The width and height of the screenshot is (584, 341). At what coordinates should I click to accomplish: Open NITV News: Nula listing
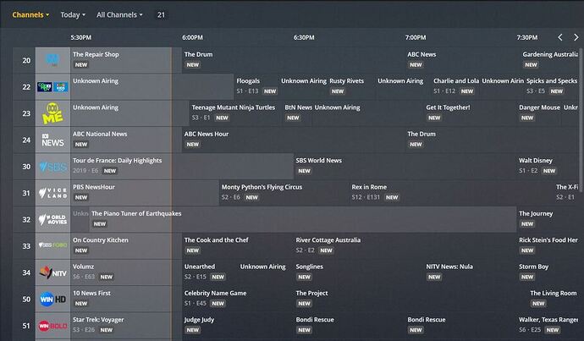(x=470, y=272)
